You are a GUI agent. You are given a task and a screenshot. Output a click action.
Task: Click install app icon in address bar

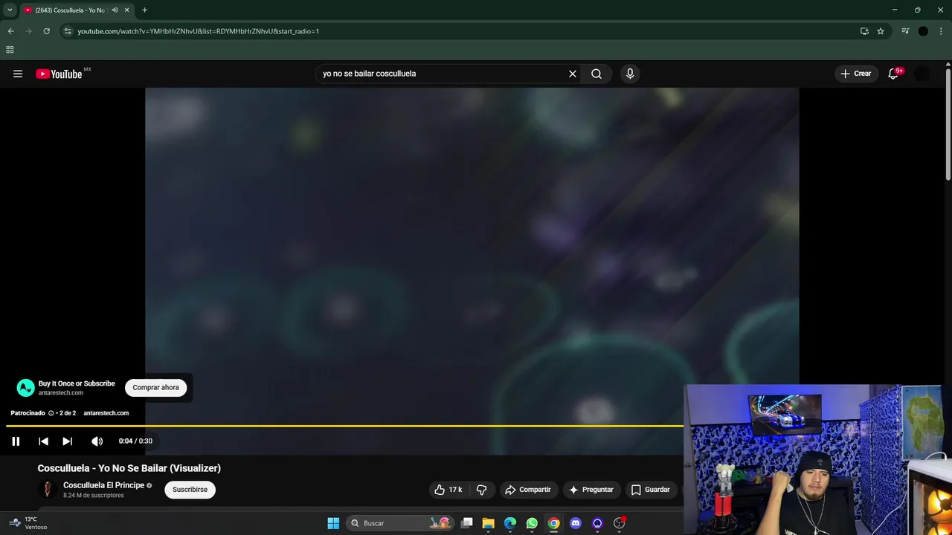coord(864,31)
